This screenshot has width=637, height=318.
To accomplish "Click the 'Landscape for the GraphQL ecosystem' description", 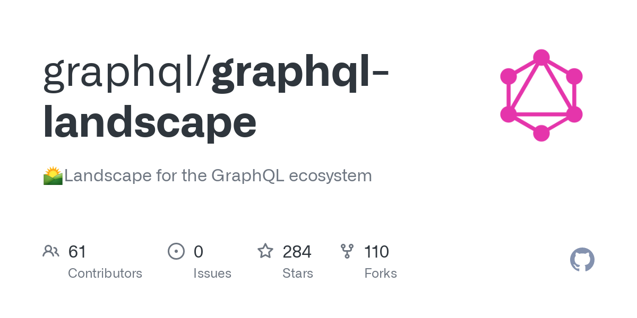I will 218,175.
